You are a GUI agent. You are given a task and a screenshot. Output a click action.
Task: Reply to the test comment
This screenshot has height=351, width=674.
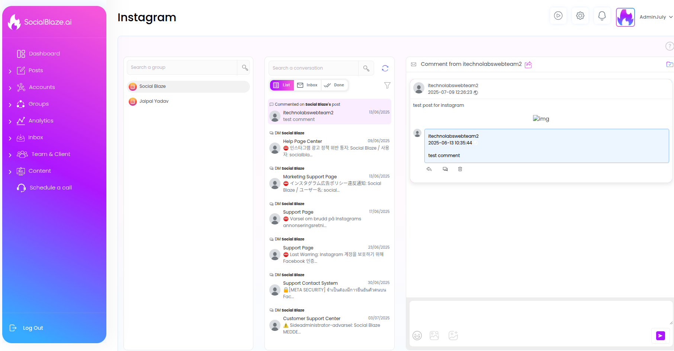429,169
